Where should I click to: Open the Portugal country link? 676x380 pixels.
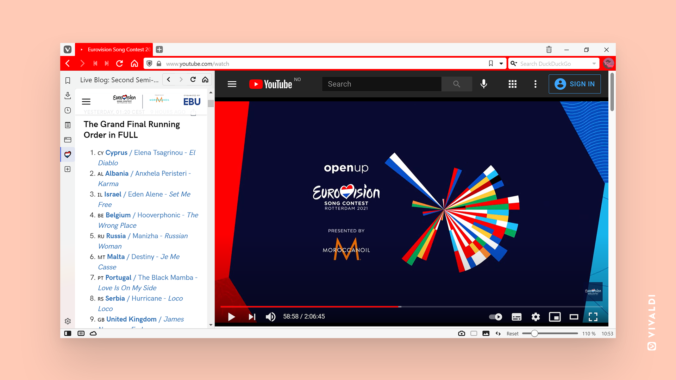[x=118, y=278]
